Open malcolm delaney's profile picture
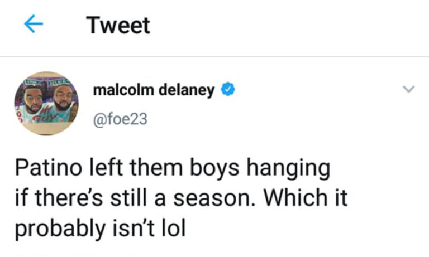This screenshot has height=257, width=429. point(46,103)
